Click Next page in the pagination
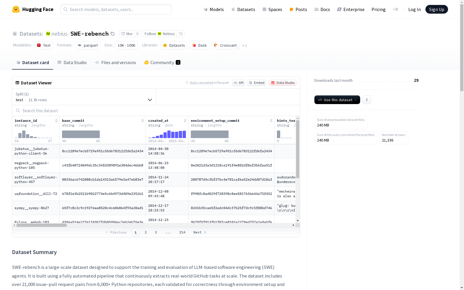Viewport: 464px width, 290px height. point(200,232)
